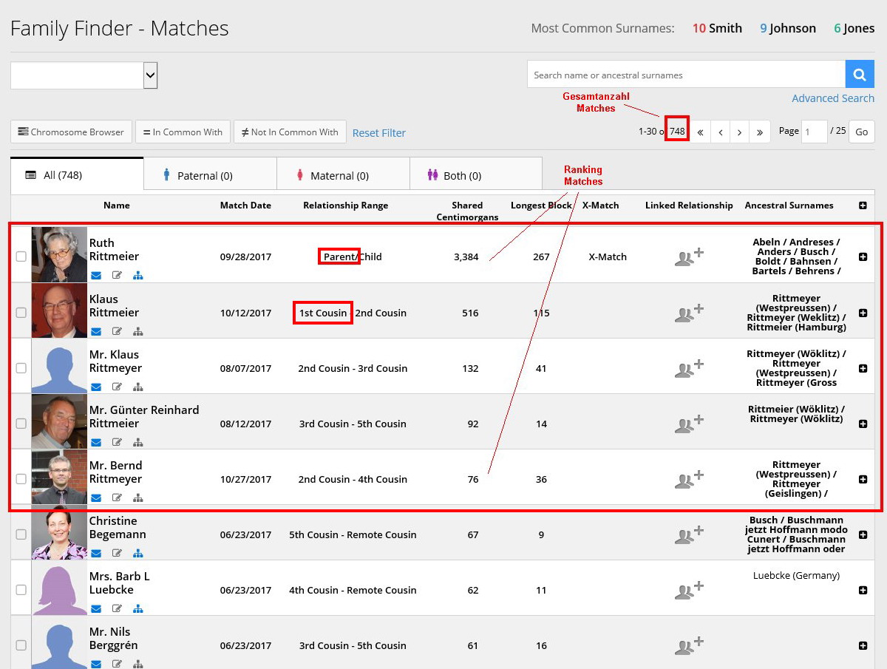Open notes icon for Klaus Rittmeier

[117, 331]
